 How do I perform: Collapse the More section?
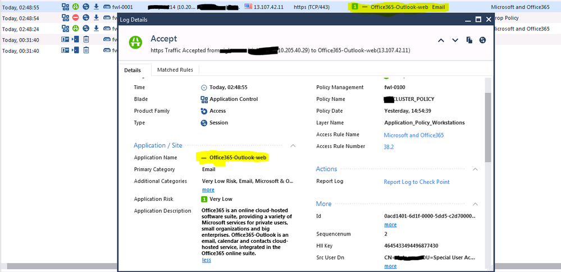[x=475, y=204]
